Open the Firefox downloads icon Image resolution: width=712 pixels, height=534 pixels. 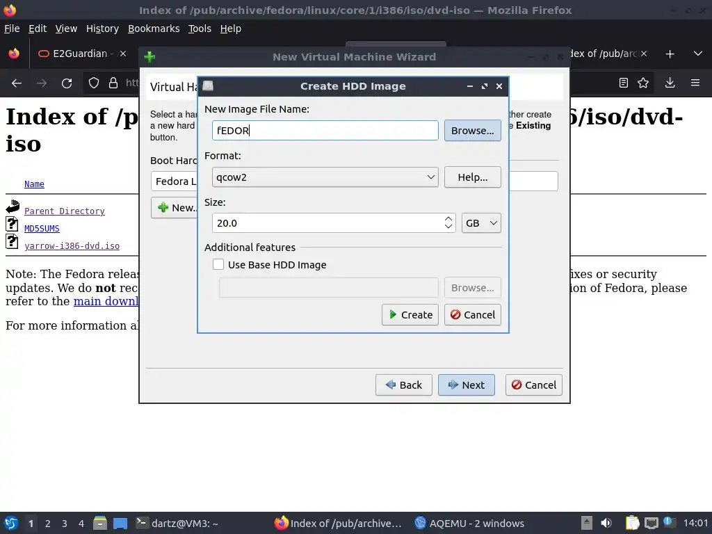point(670,83)
